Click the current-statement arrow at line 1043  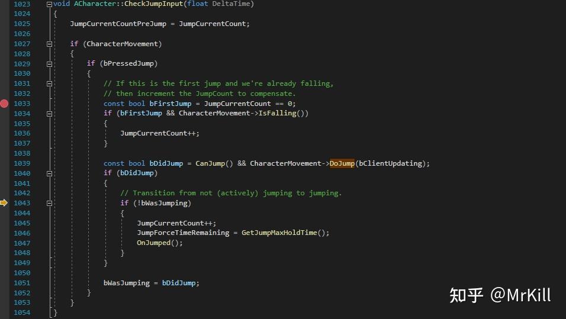coord(4,203)
